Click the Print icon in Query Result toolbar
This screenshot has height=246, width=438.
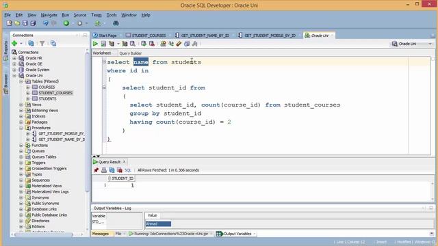[x=104, y=170]
